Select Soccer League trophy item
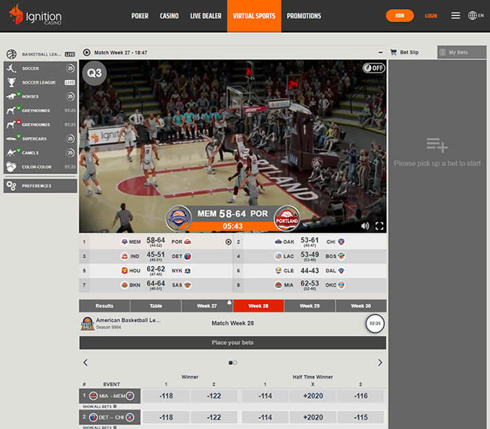This screenshot has height=429, width=490. [x=41, y=82]
